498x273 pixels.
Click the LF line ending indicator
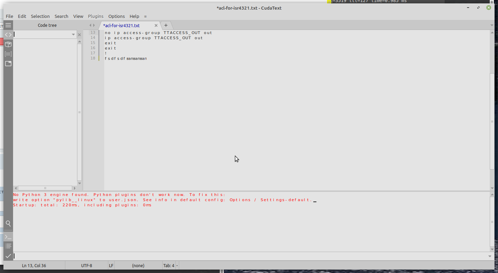point(111,265)
